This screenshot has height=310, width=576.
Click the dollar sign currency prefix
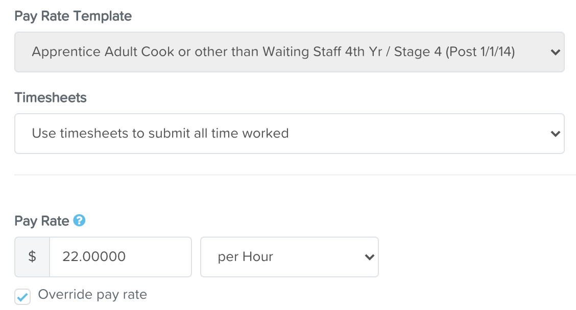(x=32, y=256)
